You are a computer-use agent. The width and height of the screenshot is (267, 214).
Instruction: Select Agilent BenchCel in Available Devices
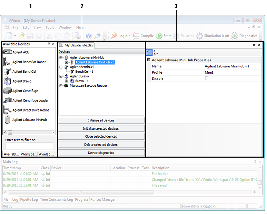[20, 72]
